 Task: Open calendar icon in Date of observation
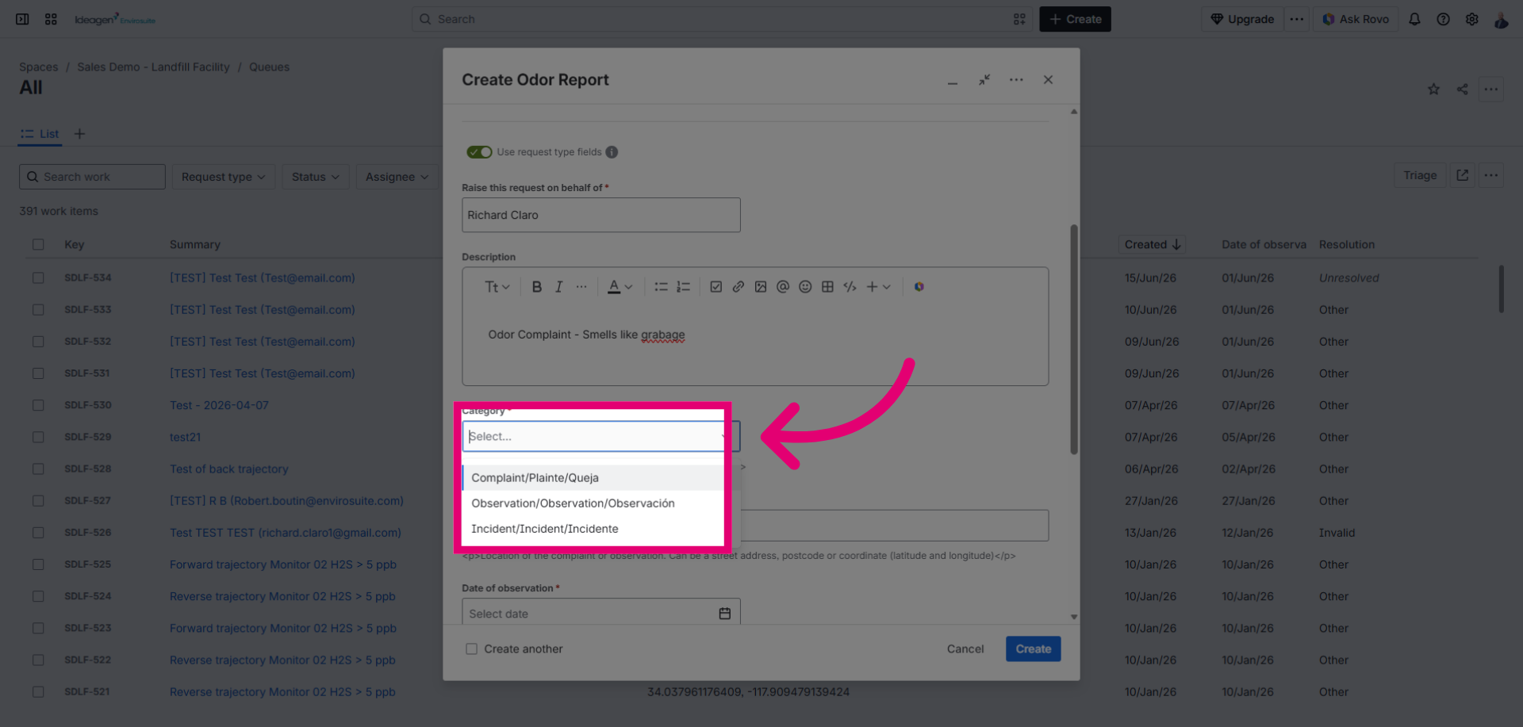click(724, 614)
